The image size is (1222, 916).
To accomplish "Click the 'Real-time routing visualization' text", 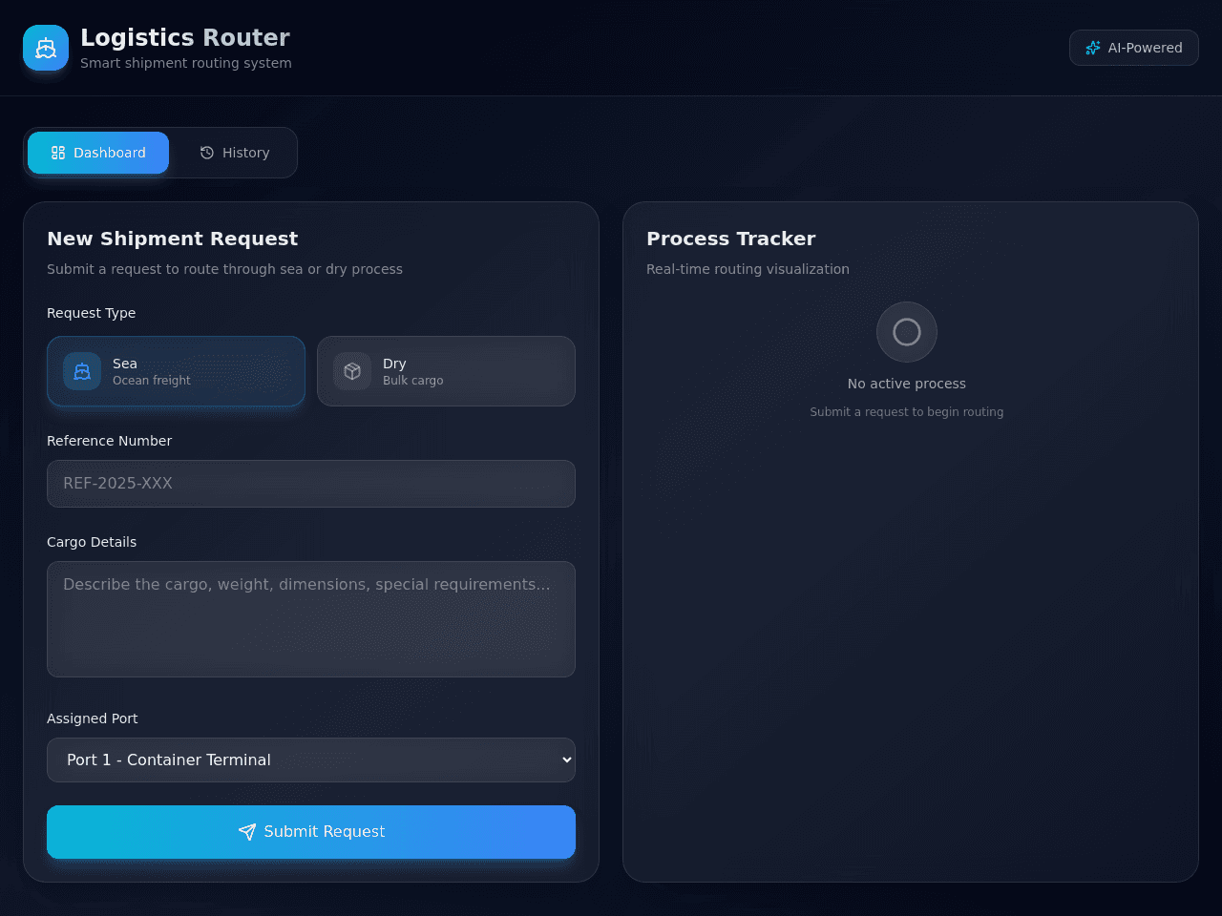I will point(748,269).
